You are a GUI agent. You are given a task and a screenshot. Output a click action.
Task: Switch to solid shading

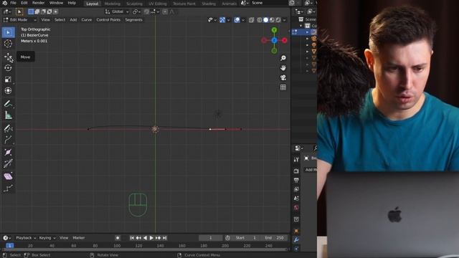click(x=265, y=20)
